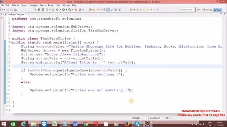This screenshot has height=127, width=227.
Task: Click the Save All toolbar icon
Action: pos(12,10)
